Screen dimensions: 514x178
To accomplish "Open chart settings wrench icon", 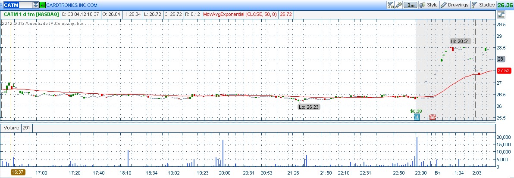I will point(398,5).
